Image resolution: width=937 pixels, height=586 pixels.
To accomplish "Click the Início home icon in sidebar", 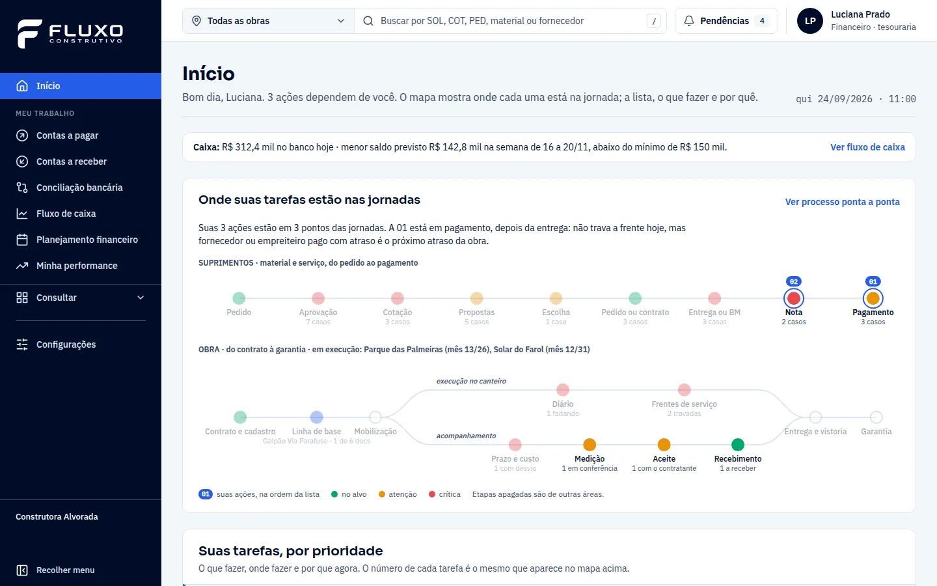I will pyautogui.click(x=22, y=86).
